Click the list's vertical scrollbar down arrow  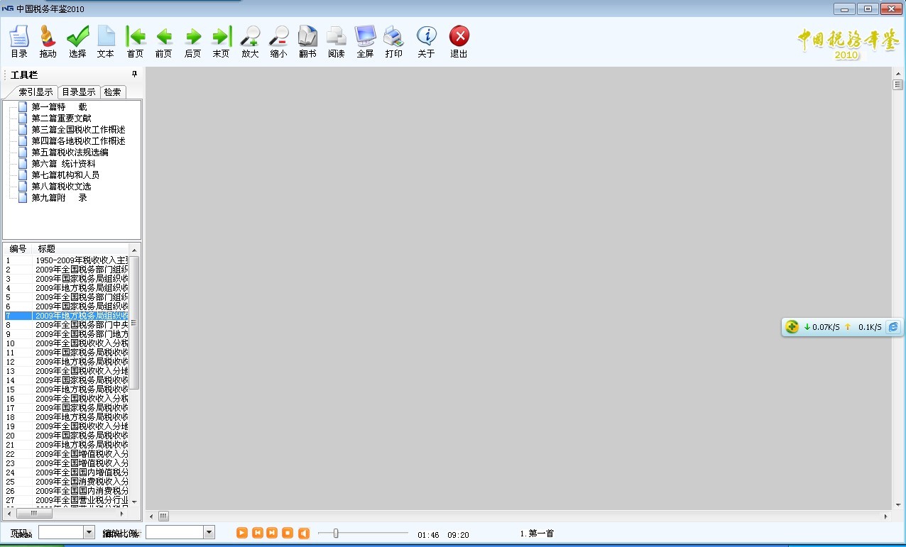134,502
